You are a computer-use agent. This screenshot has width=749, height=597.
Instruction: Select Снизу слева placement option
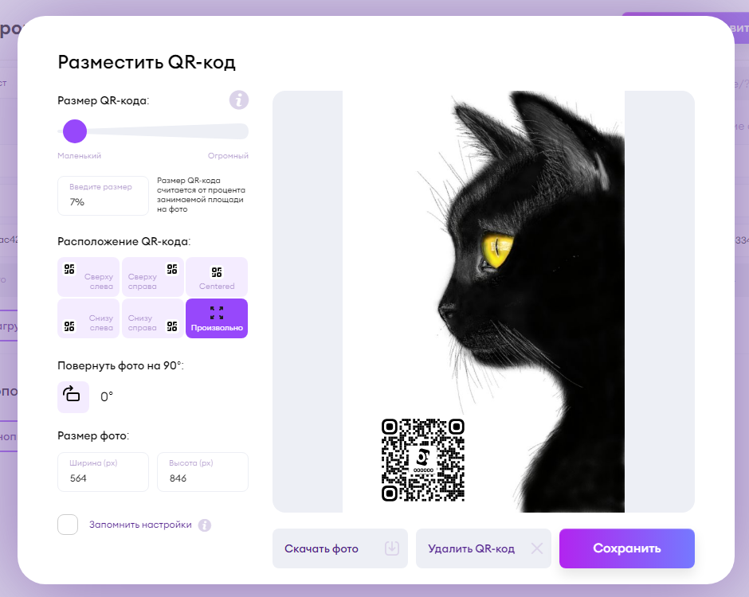pos(88,318)
